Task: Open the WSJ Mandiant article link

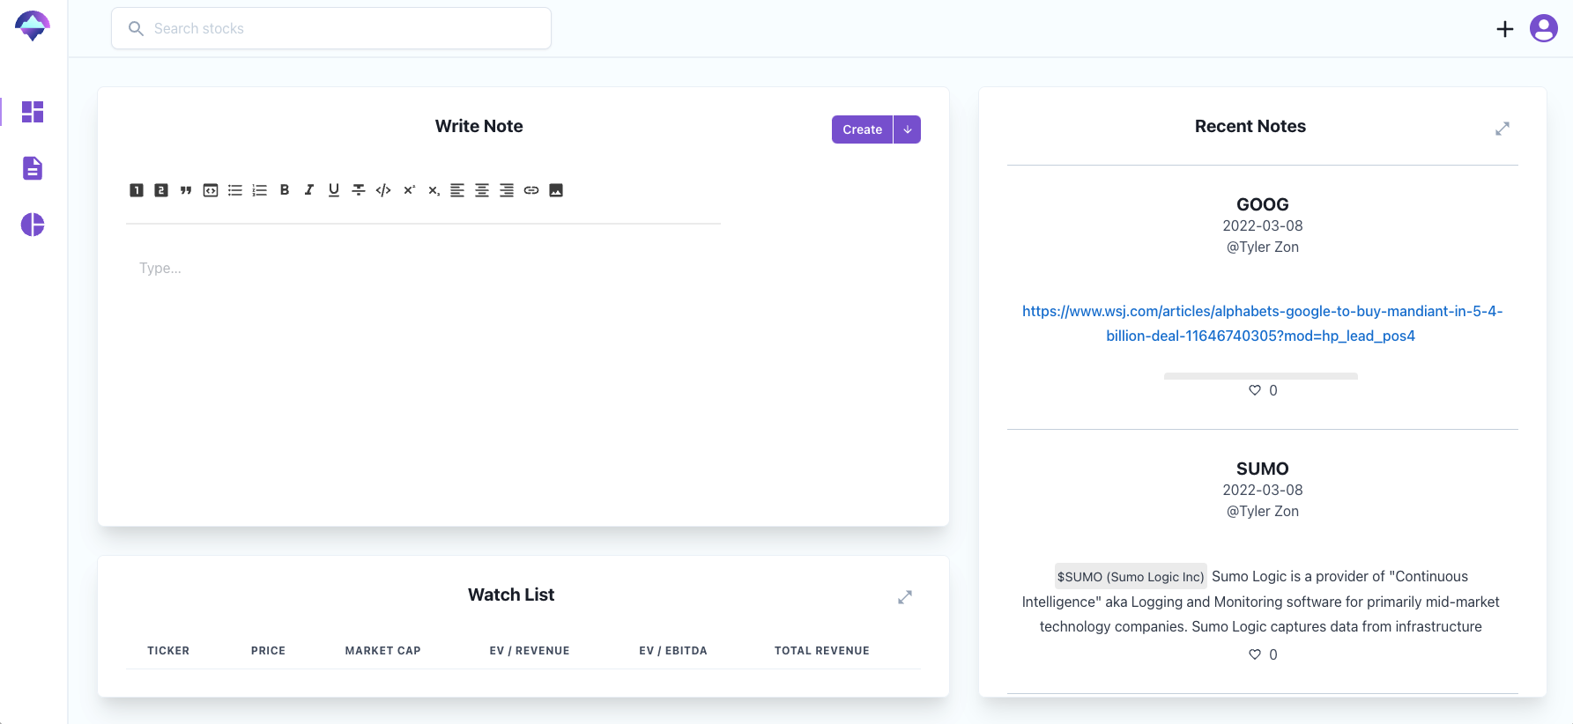Action: click(1262, 323)
